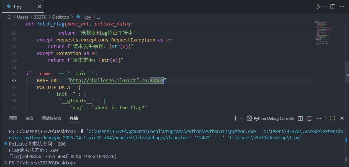Image resolution: width=349 pixels, height=167 pixels.
Task: Click the challenge.ilovectf.cn URL string
Action: [117, 80]
